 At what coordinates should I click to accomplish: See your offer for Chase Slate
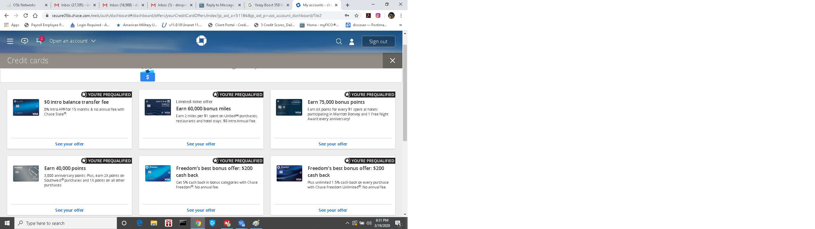coord(70,144)
